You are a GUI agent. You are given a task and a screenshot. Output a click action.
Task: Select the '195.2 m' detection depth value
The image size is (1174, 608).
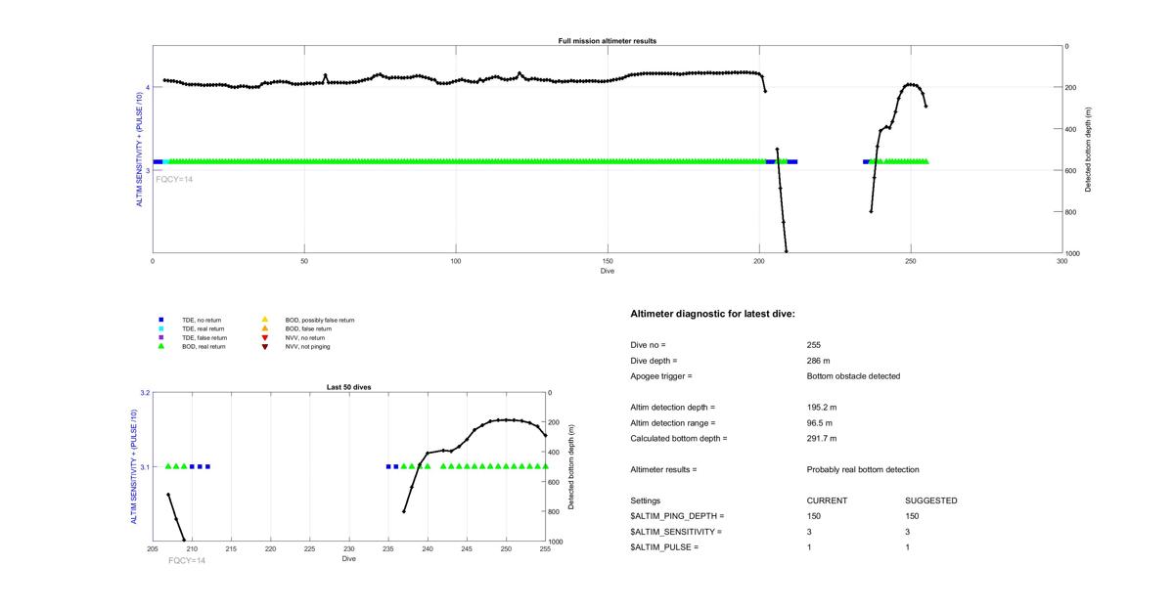[x=822, y=407]
